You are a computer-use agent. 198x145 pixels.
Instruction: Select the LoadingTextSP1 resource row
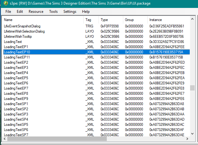click(96, 104)
